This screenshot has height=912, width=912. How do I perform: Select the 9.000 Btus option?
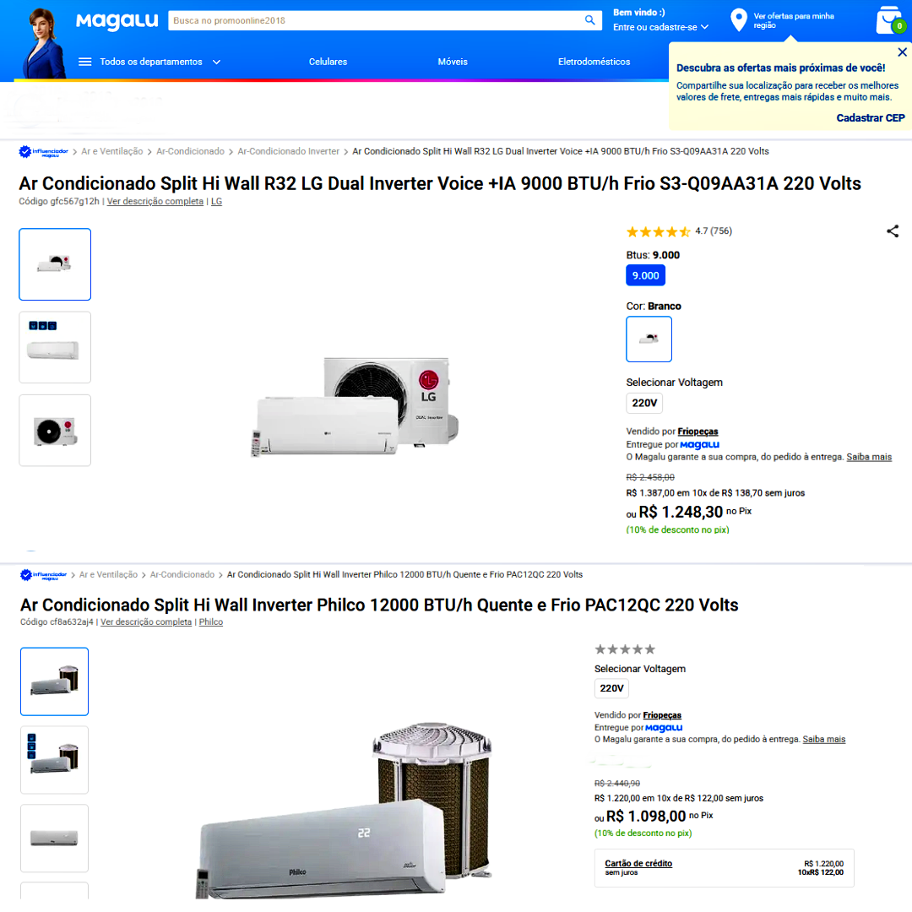tap(645, 275)
